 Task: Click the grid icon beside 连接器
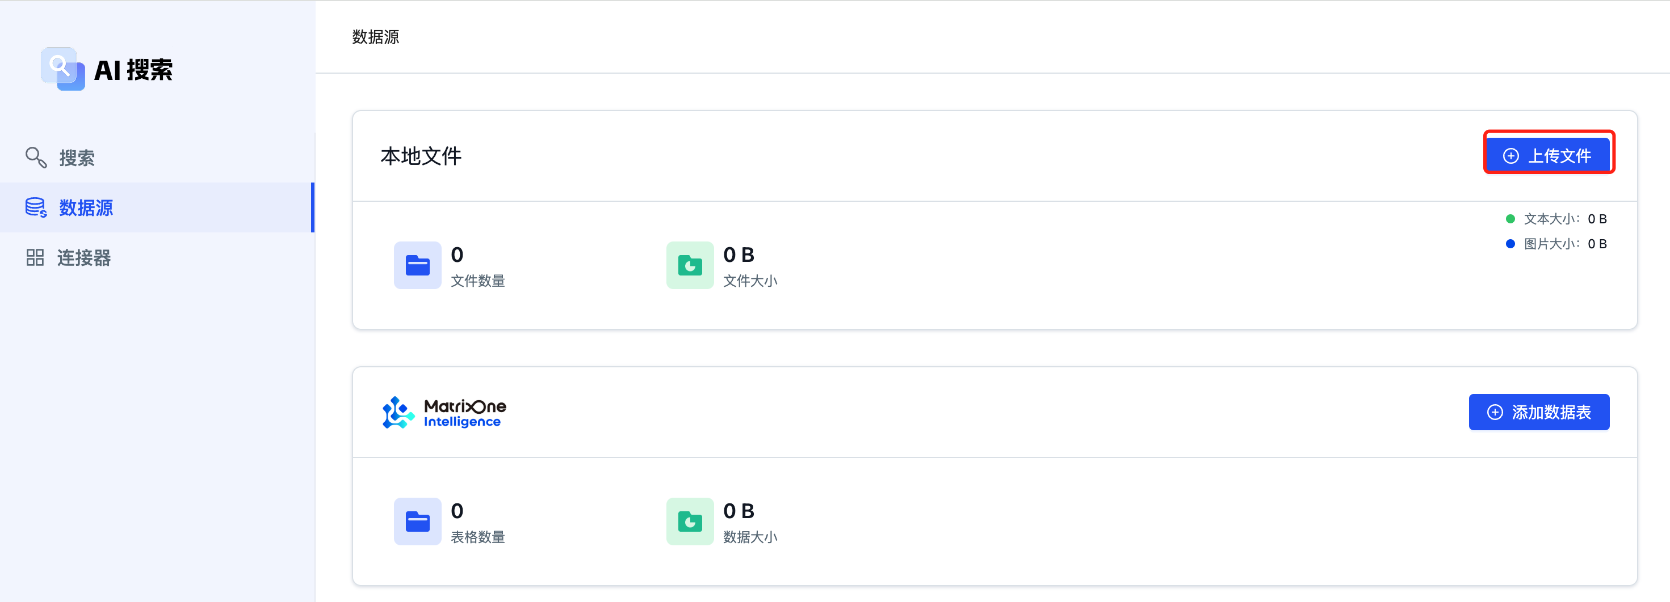click(x=35, y=257)
